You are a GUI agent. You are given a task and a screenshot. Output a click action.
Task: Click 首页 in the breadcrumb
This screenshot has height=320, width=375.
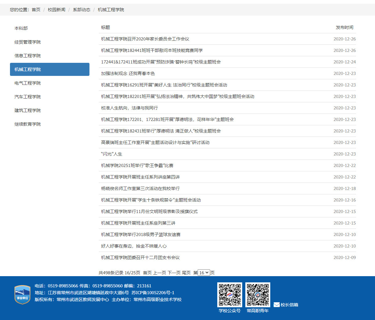[36, 10]
